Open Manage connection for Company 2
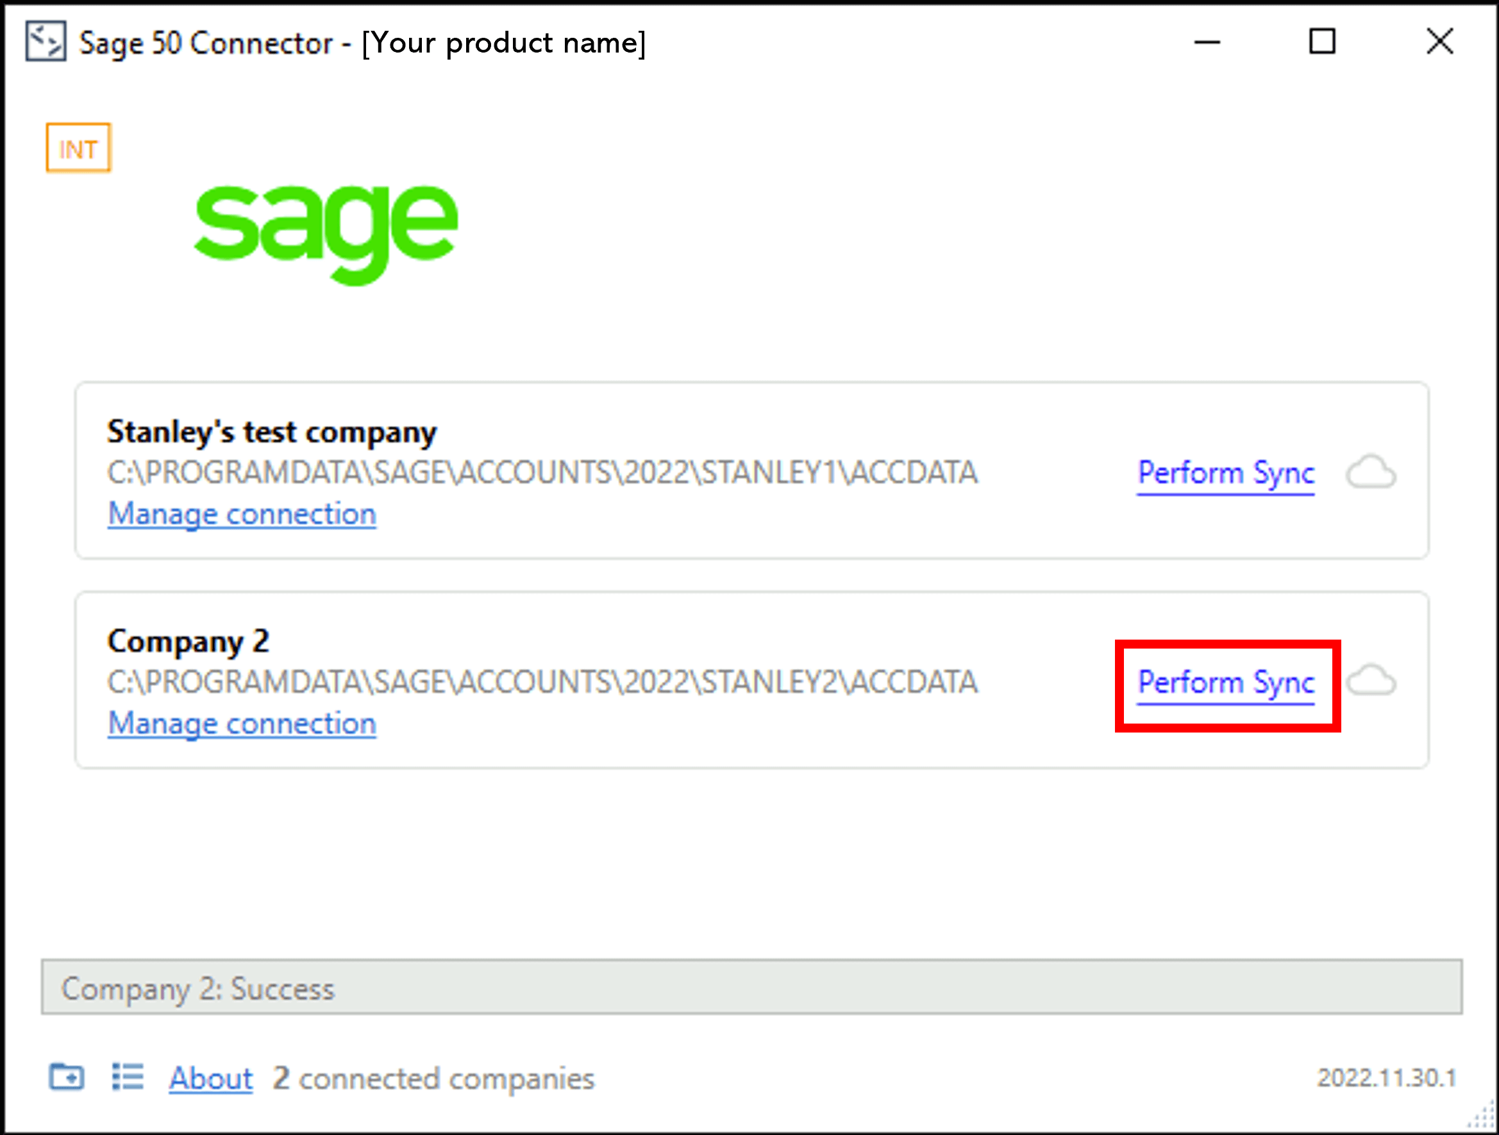1499x1135 pixels. tap(242, 724)
